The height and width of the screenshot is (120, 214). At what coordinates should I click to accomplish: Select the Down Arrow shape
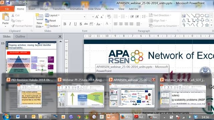pyautogui.click(x=202, y=20)
